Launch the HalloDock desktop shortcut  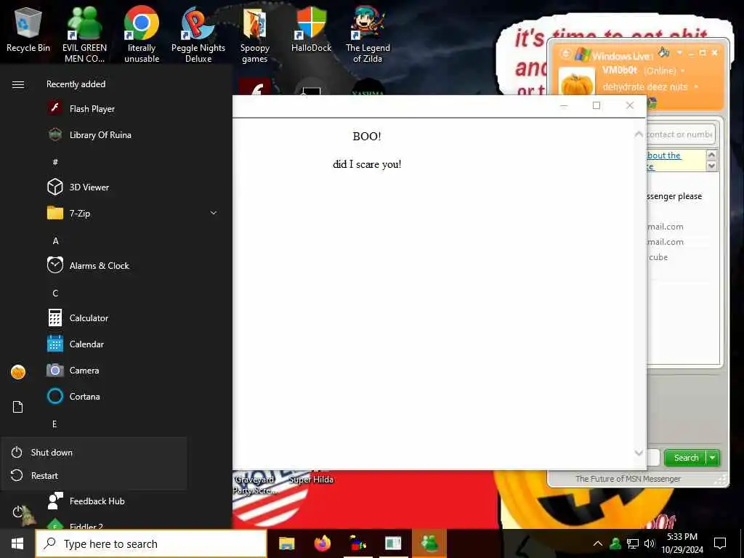[311, 29]
